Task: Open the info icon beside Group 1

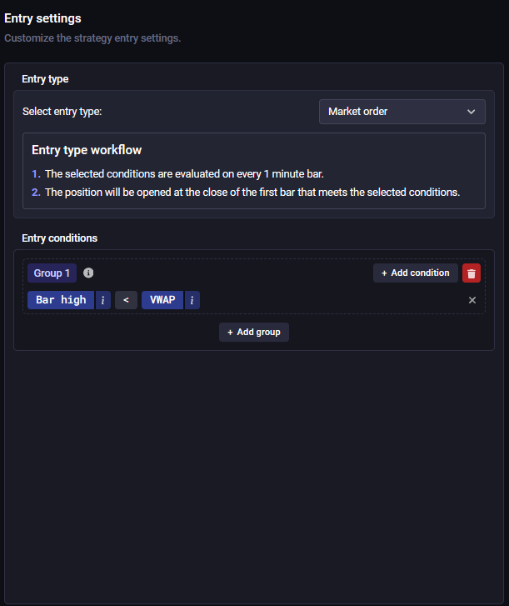Action: pyautogui.click(x=88, y=273)
